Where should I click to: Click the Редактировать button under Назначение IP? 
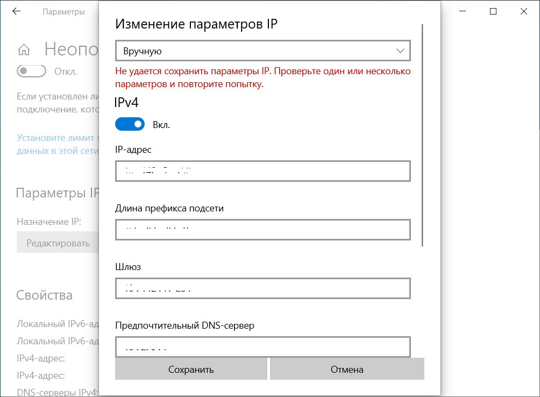pyautogui.click(x=58, y=243)
